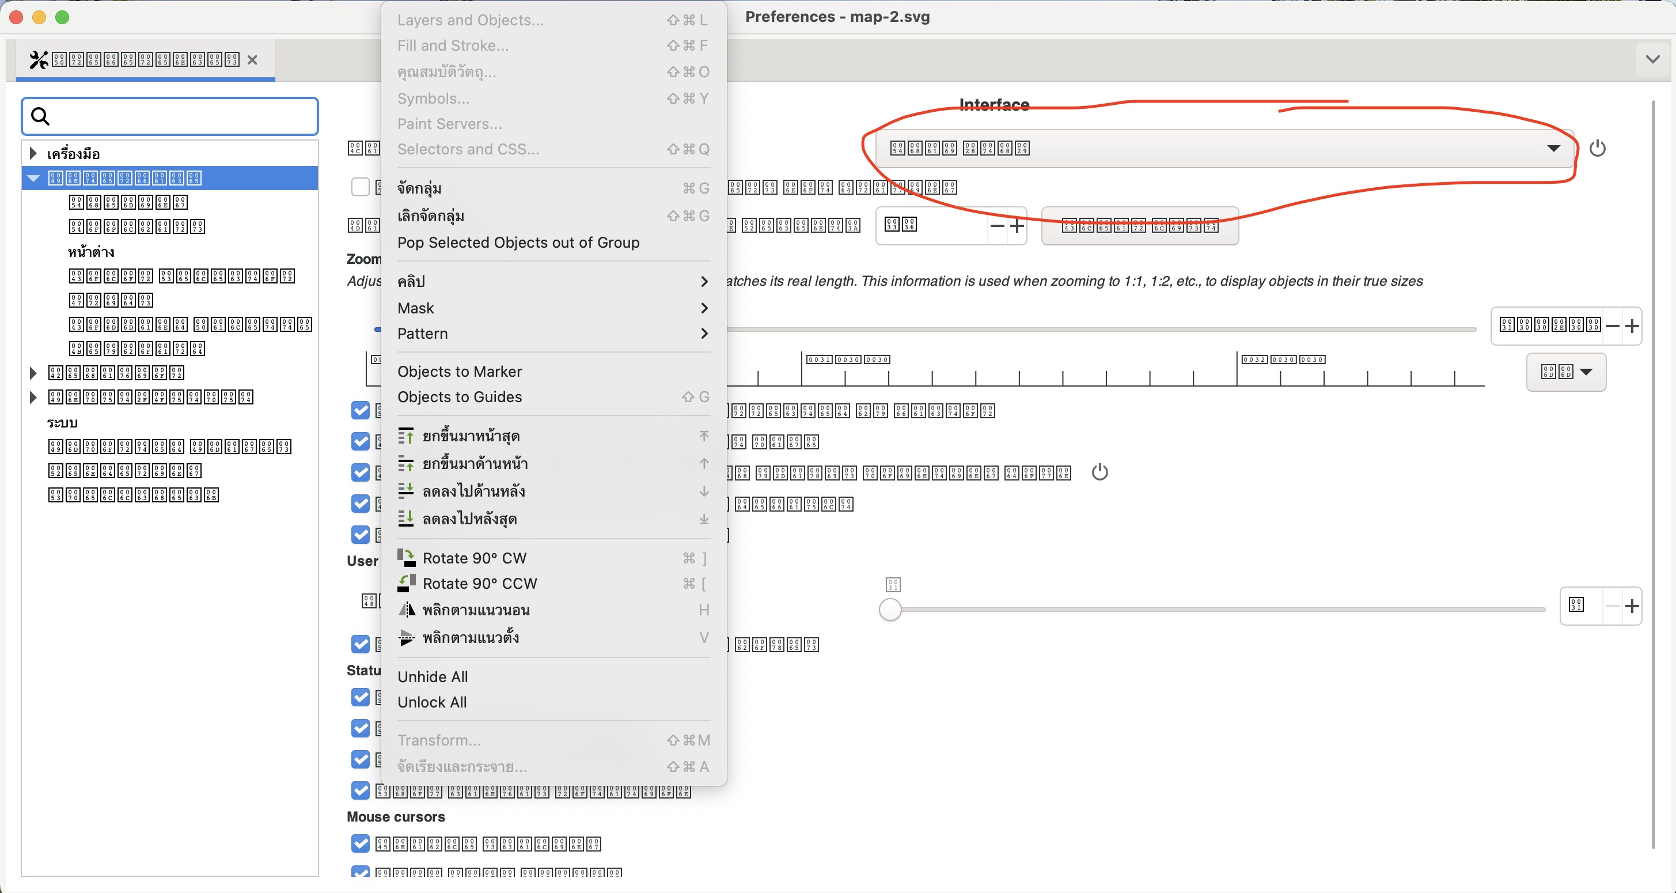Choose ลดลงไปหลังสุด lower-to-bottom icon entry
1676x893 pixels.
click(x=553, y=519)
